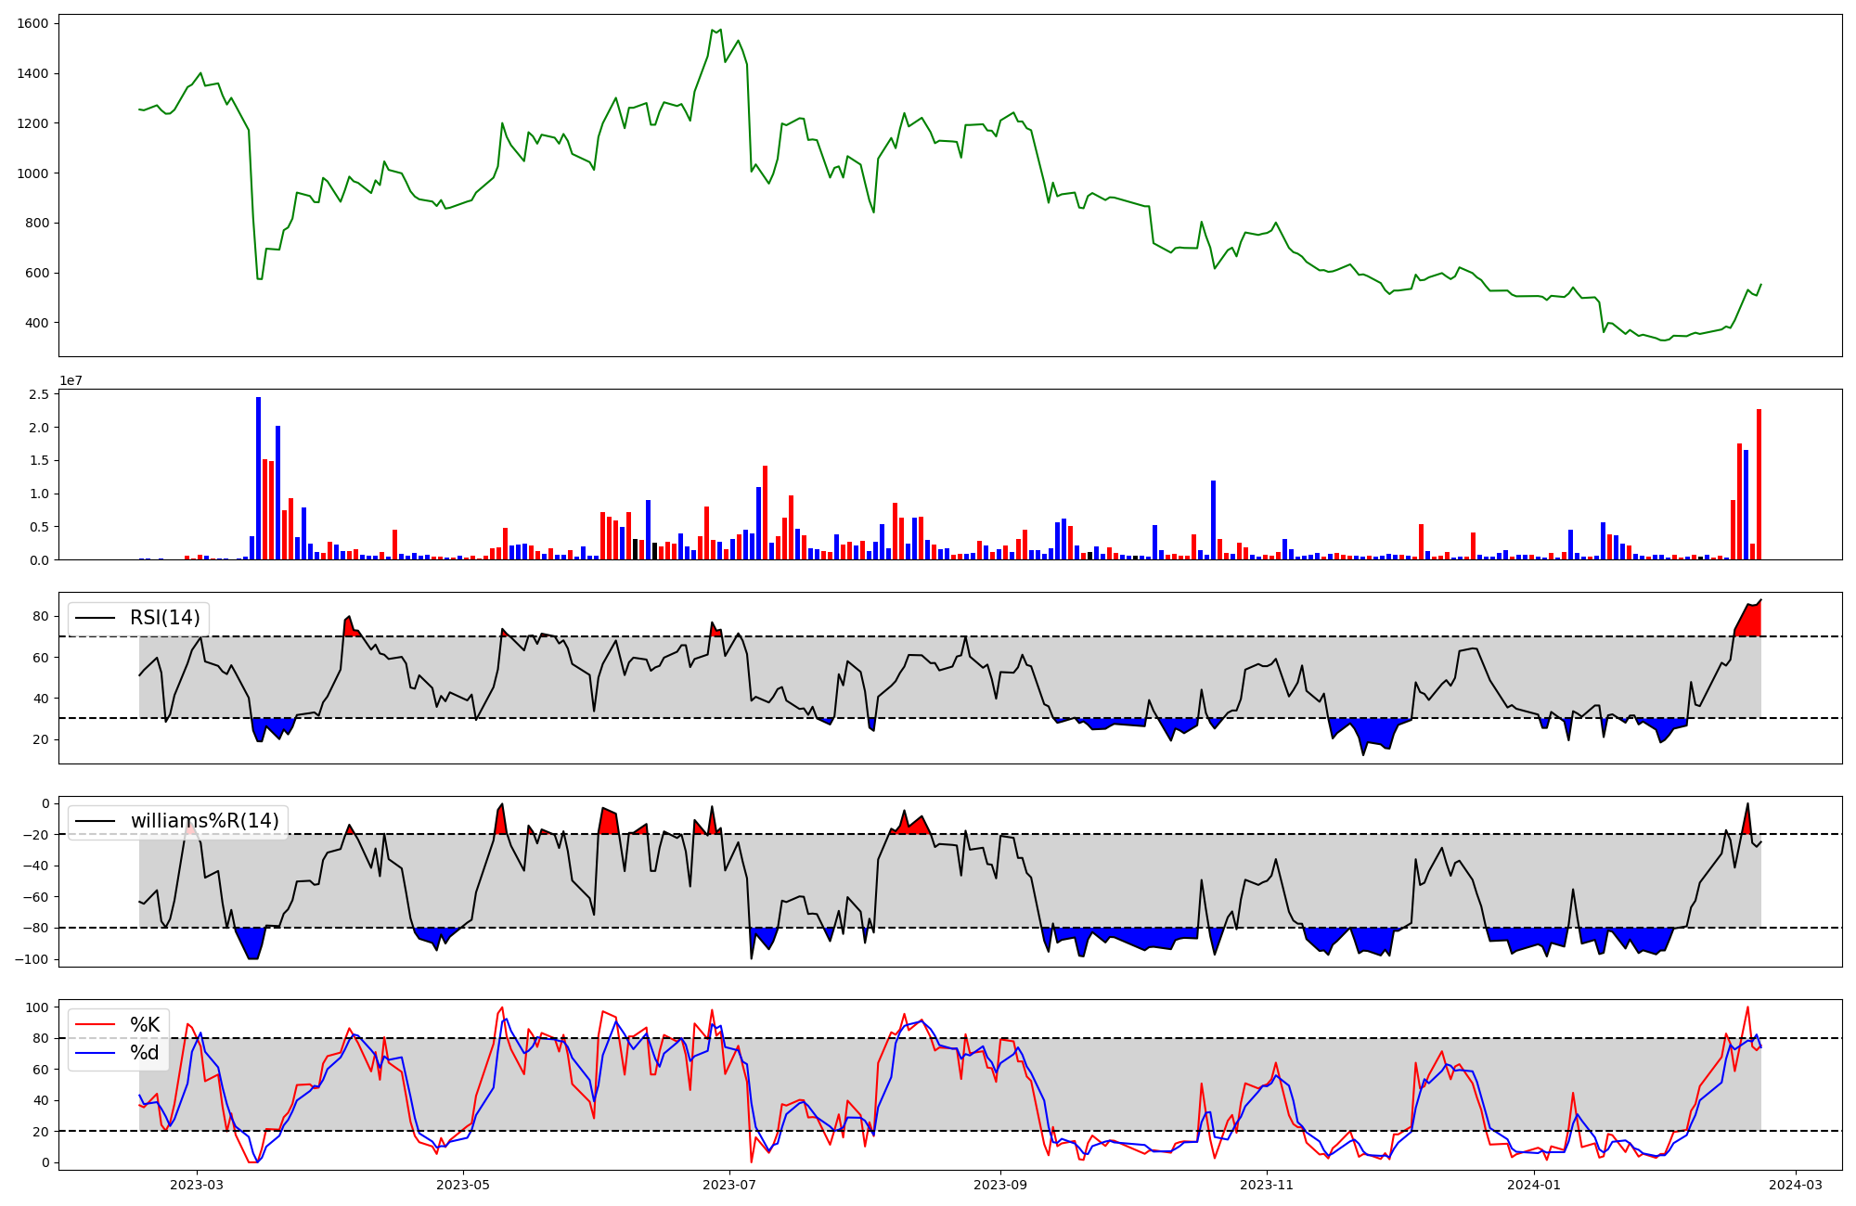Click the tallest blue volume bar
The width and height of the screenshot is (1856, 1206).
pos(259,478)
